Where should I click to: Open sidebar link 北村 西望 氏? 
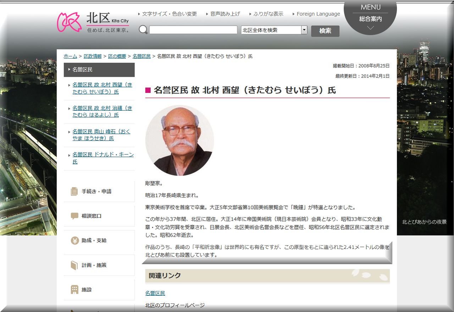(x=103, y=88)
